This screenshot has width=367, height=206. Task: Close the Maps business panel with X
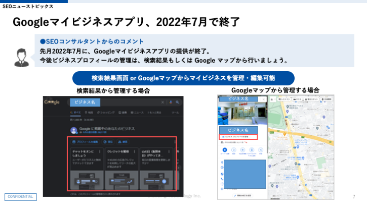click(264, 99)
